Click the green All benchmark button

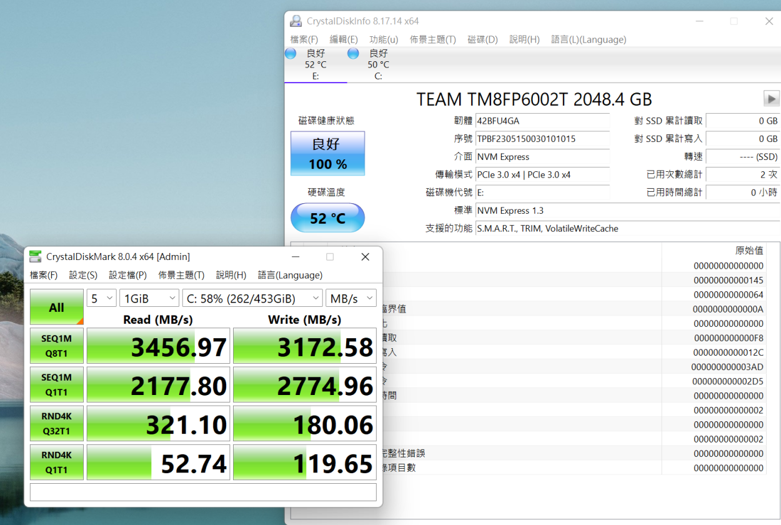click(x=57, y=307)
